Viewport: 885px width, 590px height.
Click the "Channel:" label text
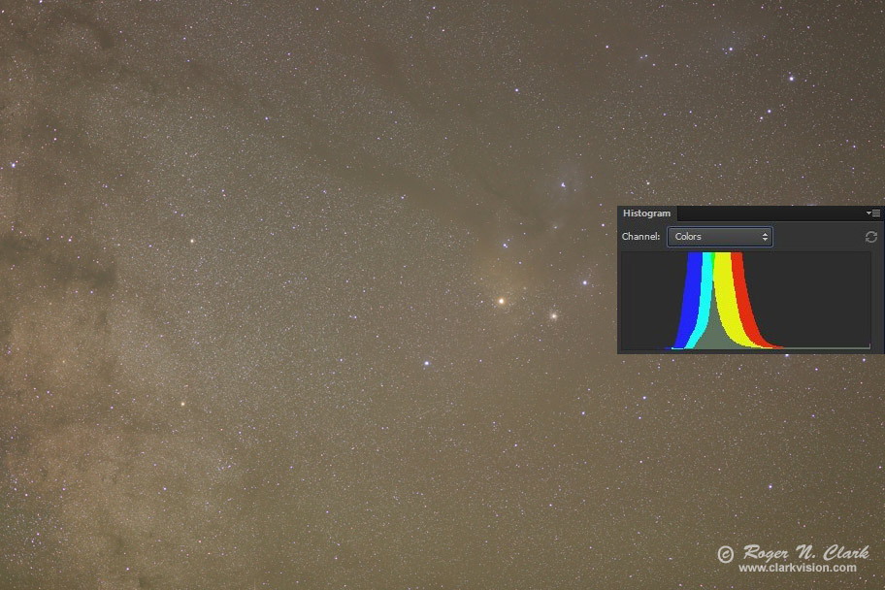[x=640, y=237]
